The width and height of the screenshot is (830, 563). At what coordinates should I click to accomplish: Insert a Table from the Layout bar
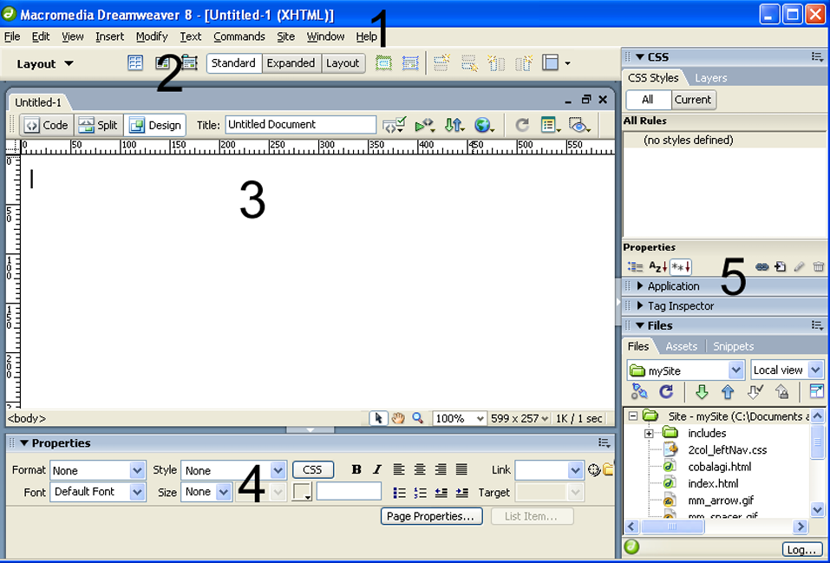click(135, 63)
